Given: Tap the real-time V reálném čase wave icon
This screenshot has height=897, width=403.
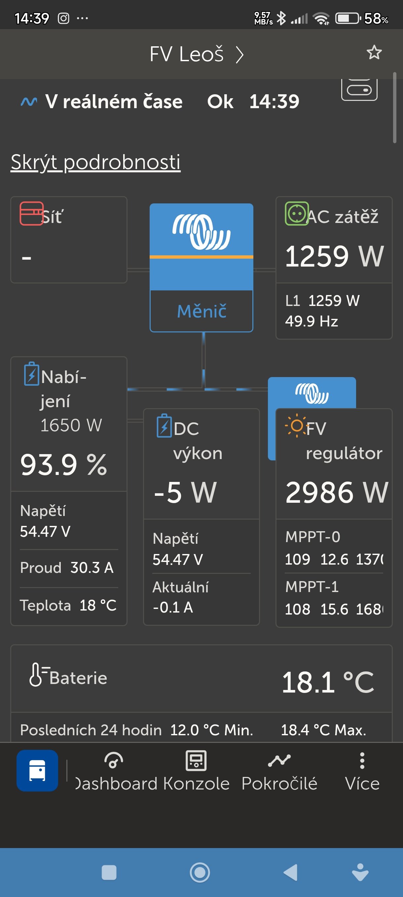Looking at the screenshot, I should (x=29, y=102).
